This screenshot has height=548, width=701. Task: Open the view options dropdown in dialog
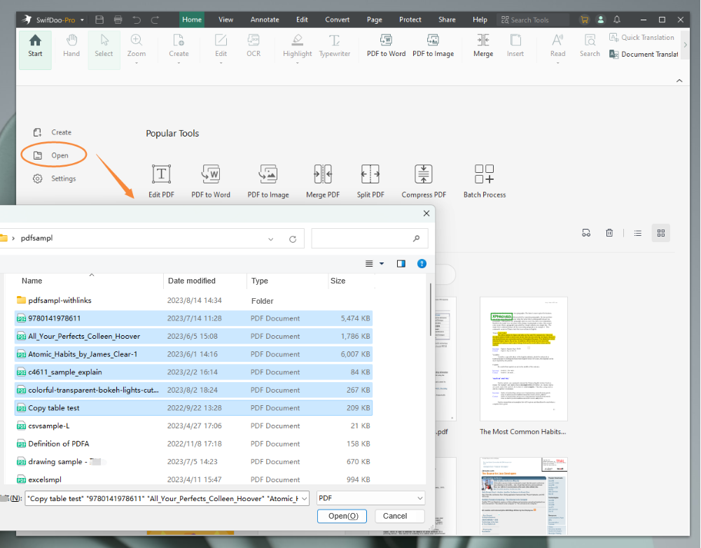tap(382, 264)
